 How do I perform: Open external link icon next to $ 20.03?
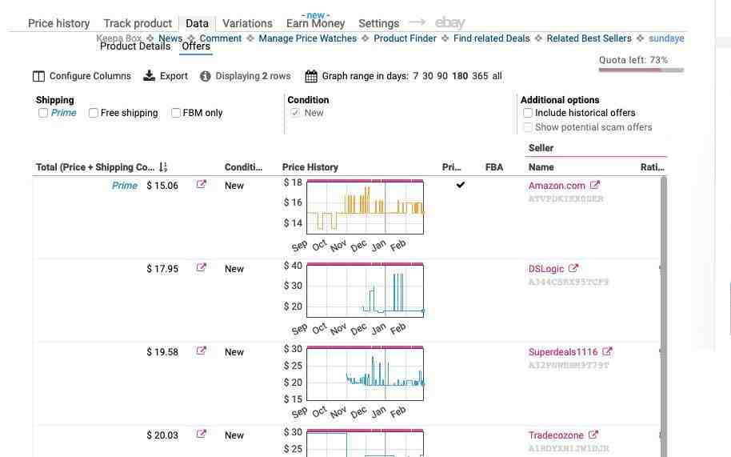click(201, 434)
